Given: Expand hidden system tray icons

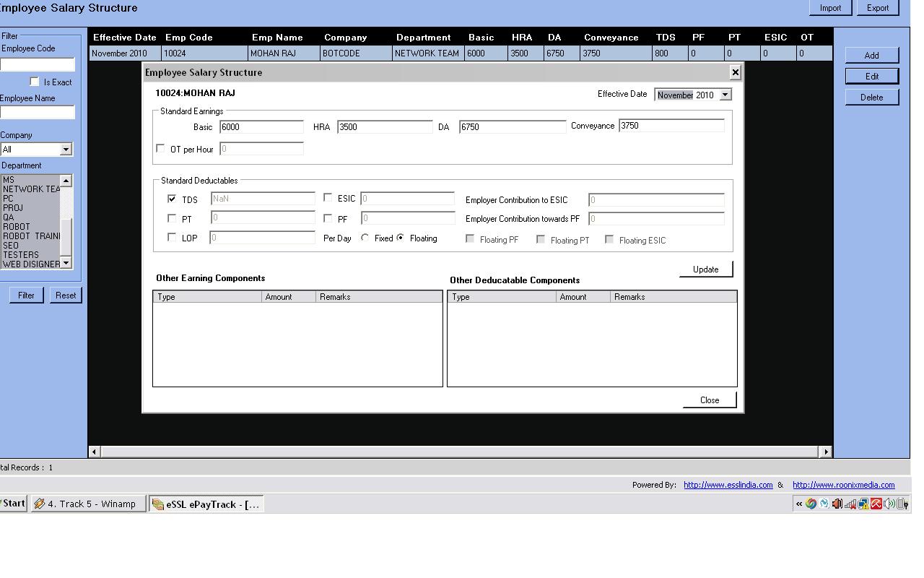Looking at the screenshot, I should point(799,504).
